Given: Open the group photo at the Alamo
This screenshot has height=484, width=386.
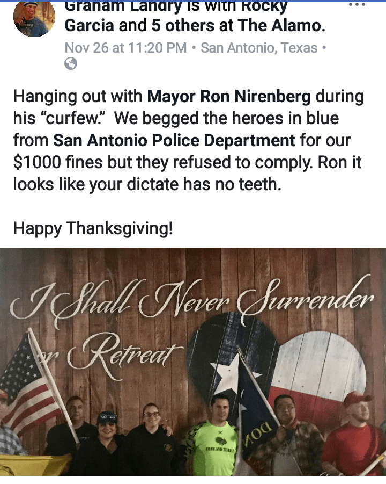Looking at the screenshot, I should [x=193, y=362].
